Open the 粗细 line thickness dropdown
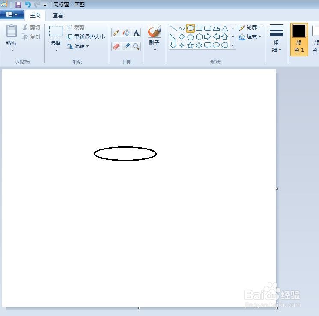The height and width of the screenshot is (316, 319). (276, 38)
